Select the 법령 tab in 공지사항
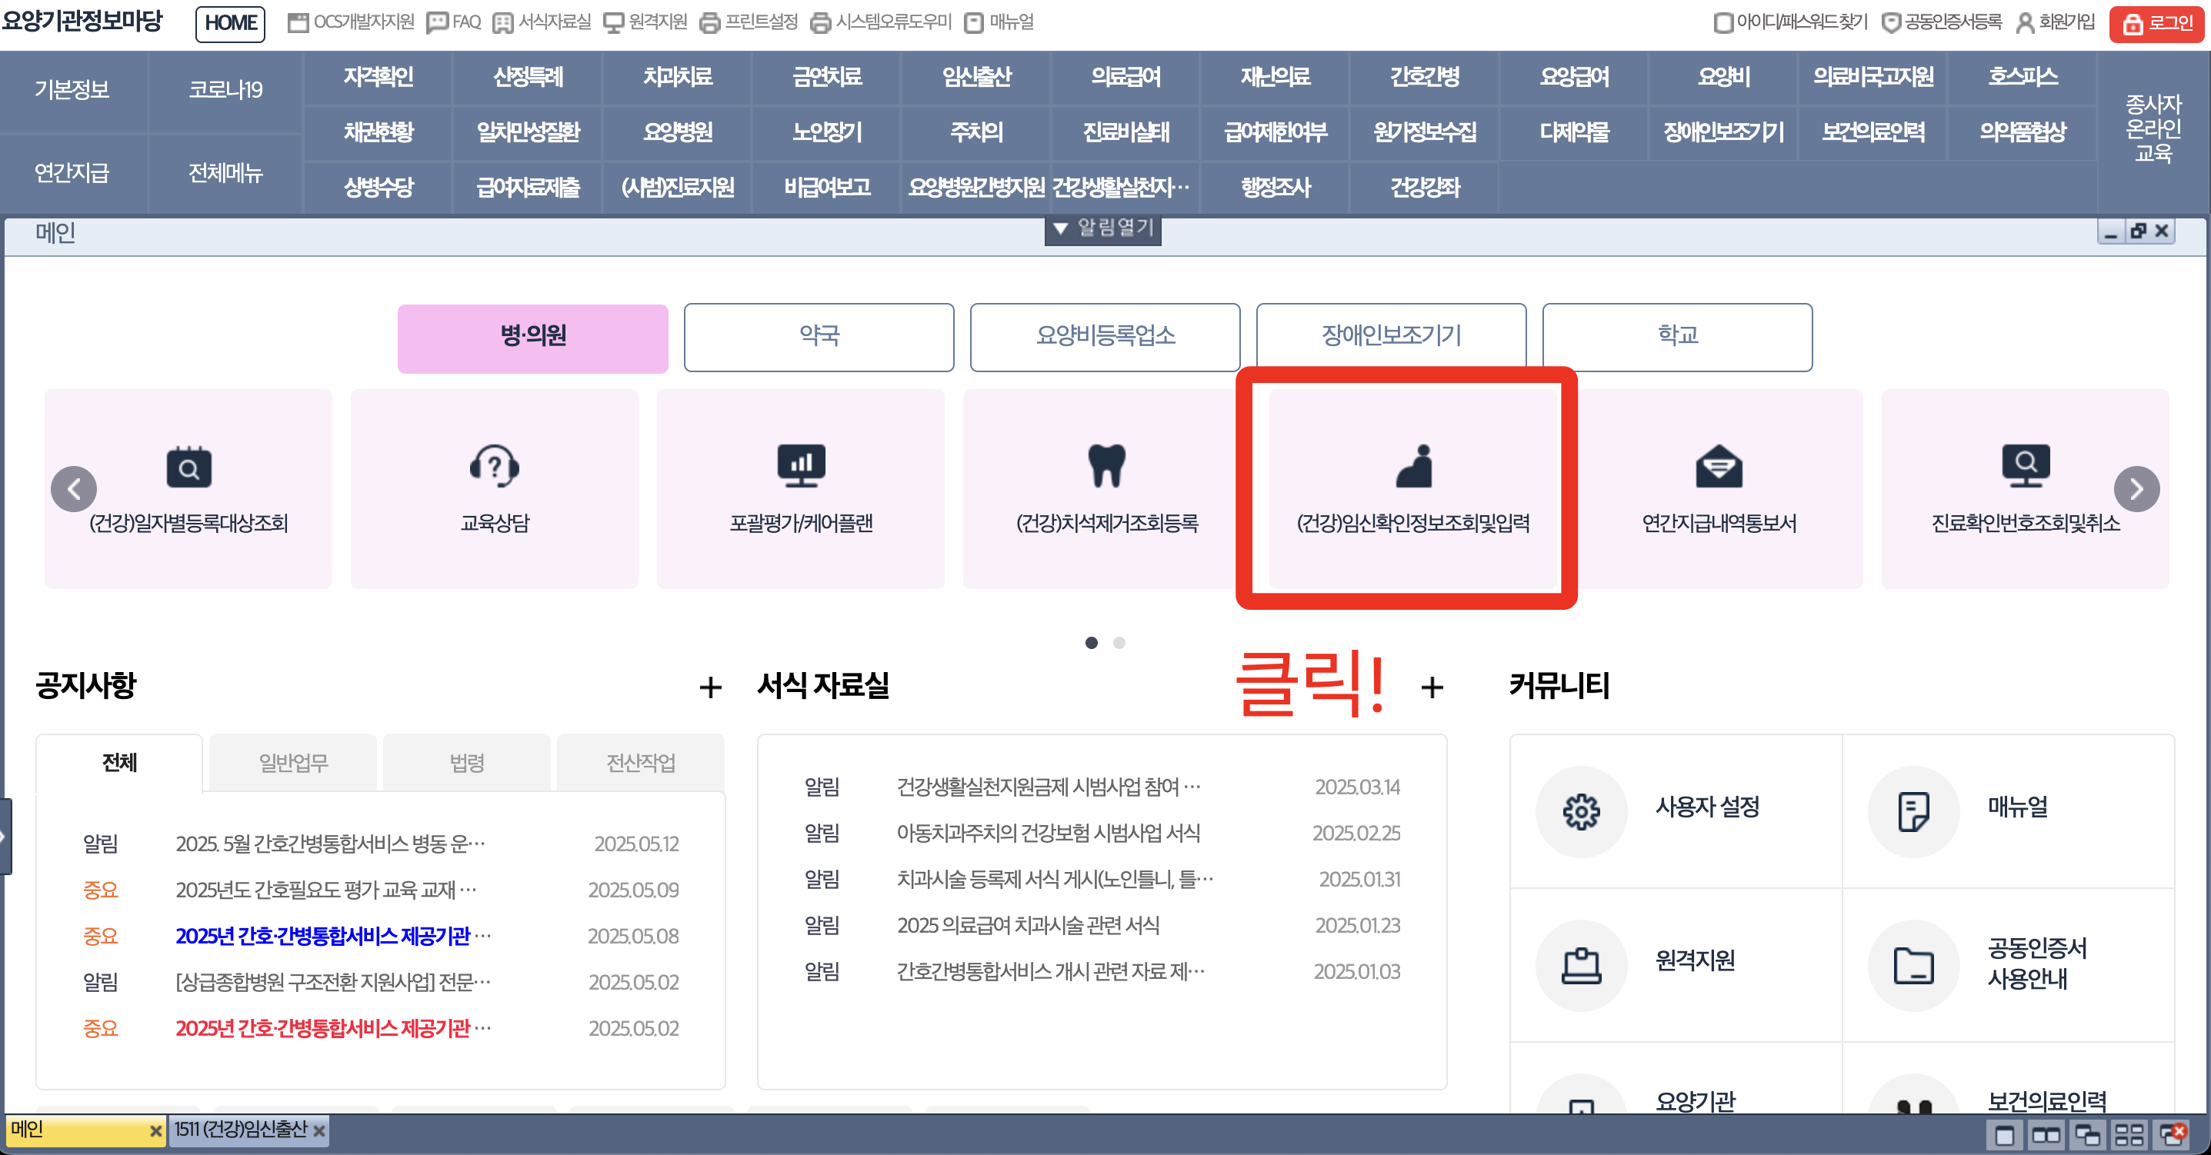 [x=466, y=763]
